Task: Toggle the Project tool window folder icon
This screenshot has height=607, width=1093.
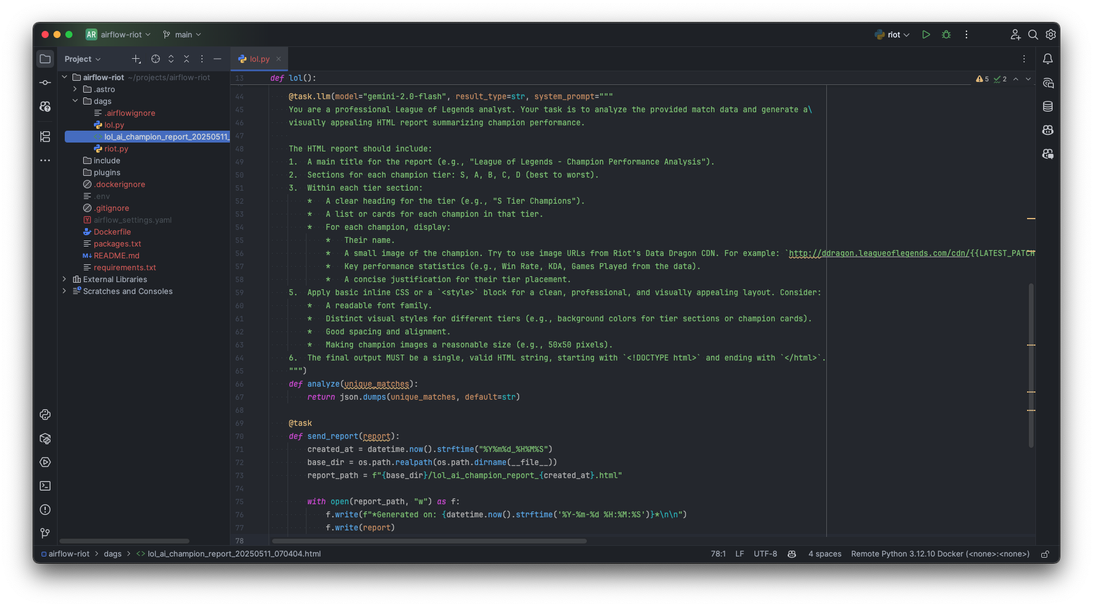Action: 45,59
